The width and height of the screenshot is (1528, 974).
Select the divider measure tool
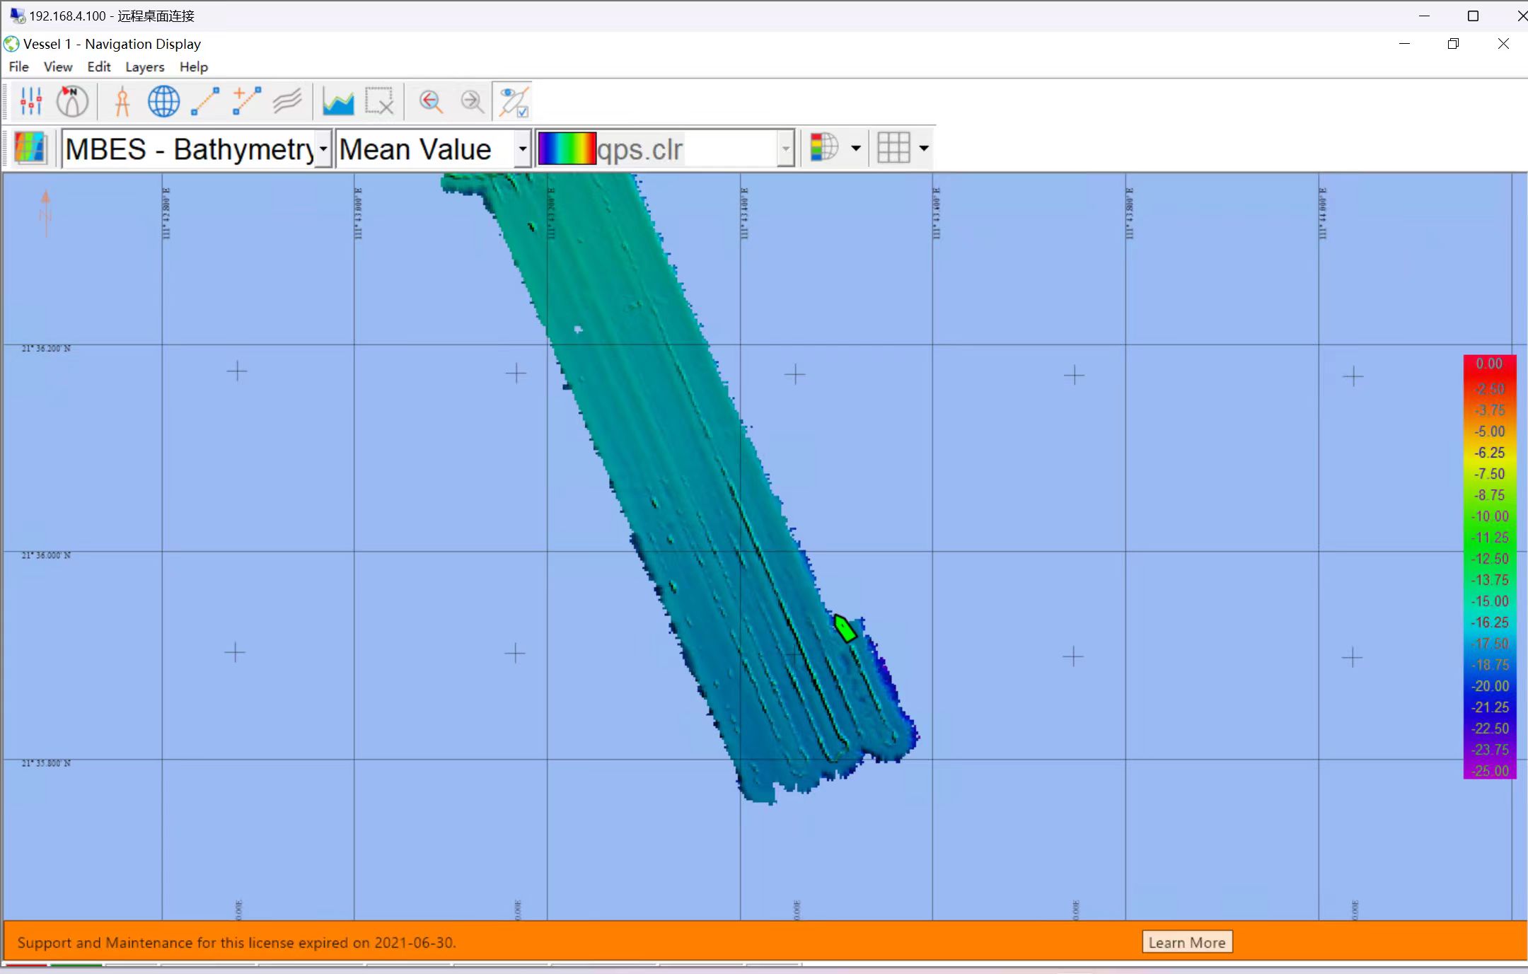tap(122, 102)
